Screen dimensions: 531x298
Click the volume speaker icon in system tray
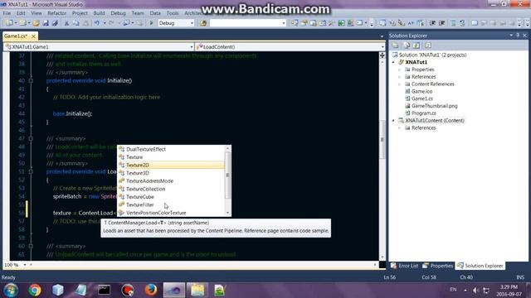(x=475, y=291)
